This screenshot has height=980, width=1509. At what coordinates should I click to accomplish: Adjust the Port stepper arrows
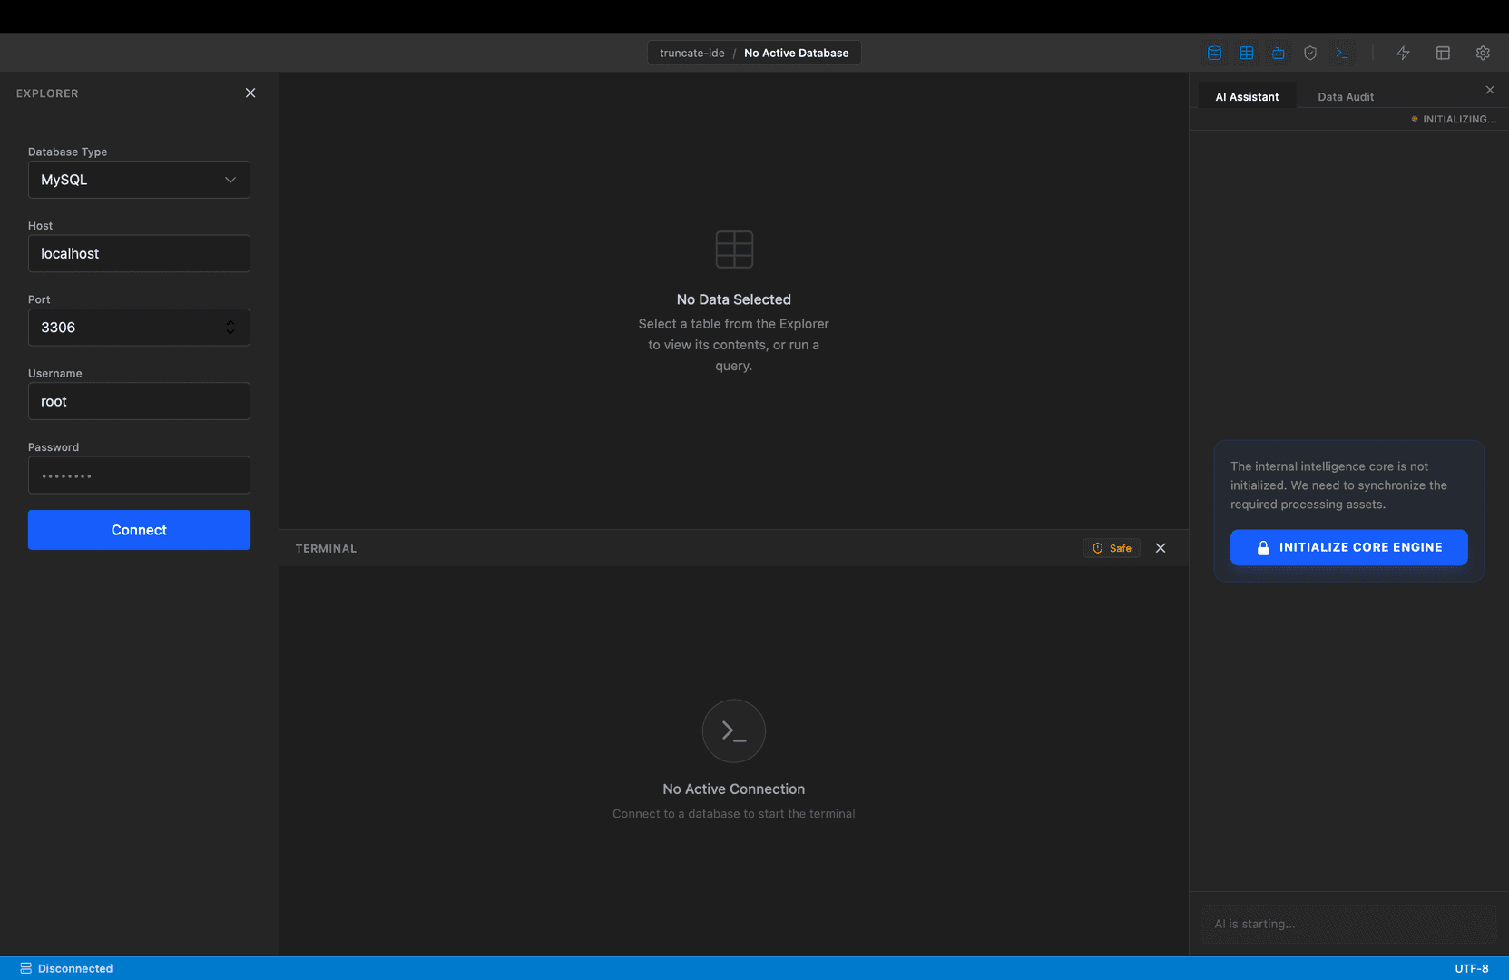(230, 328)
